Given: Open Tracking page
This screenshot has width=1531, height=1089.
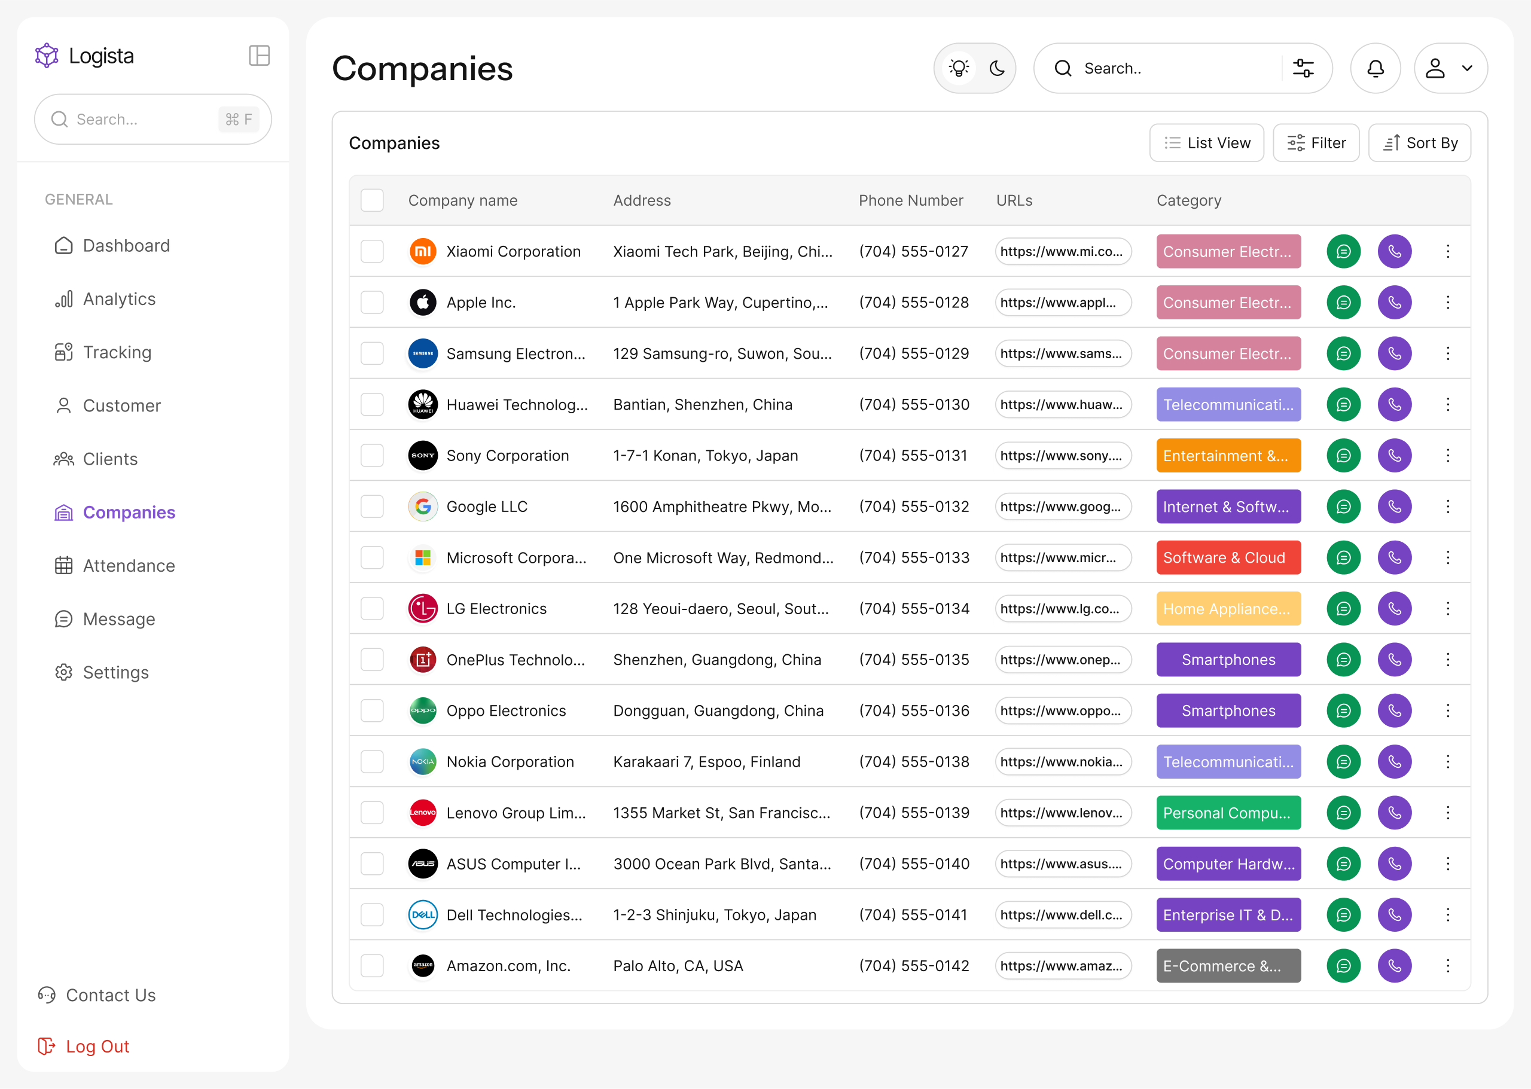Looking at the screenshot, I should click(103, 352).
